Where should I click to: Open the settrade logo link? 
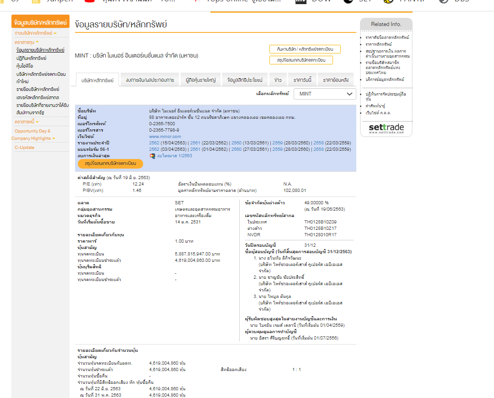click(x=386, y=128)
